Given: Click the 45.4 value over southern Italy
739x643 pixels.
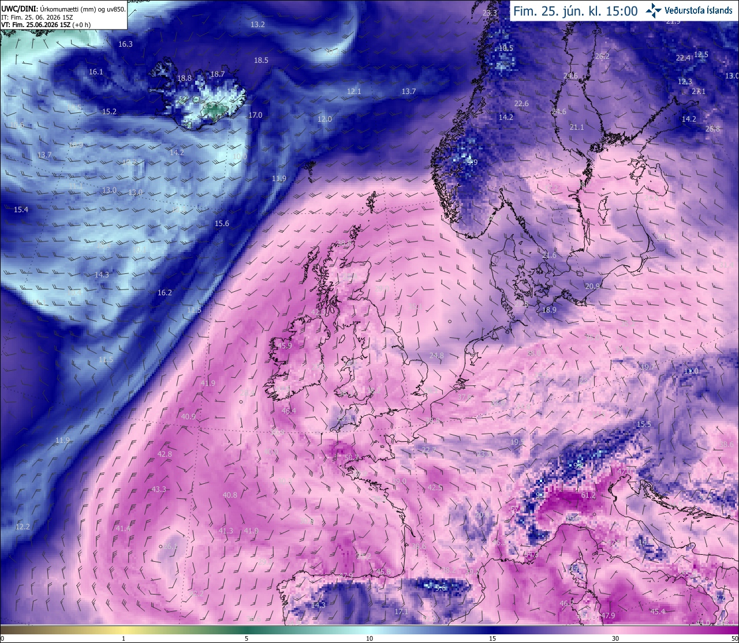Looking at the screenshot, I should click(x=658, y=612).
